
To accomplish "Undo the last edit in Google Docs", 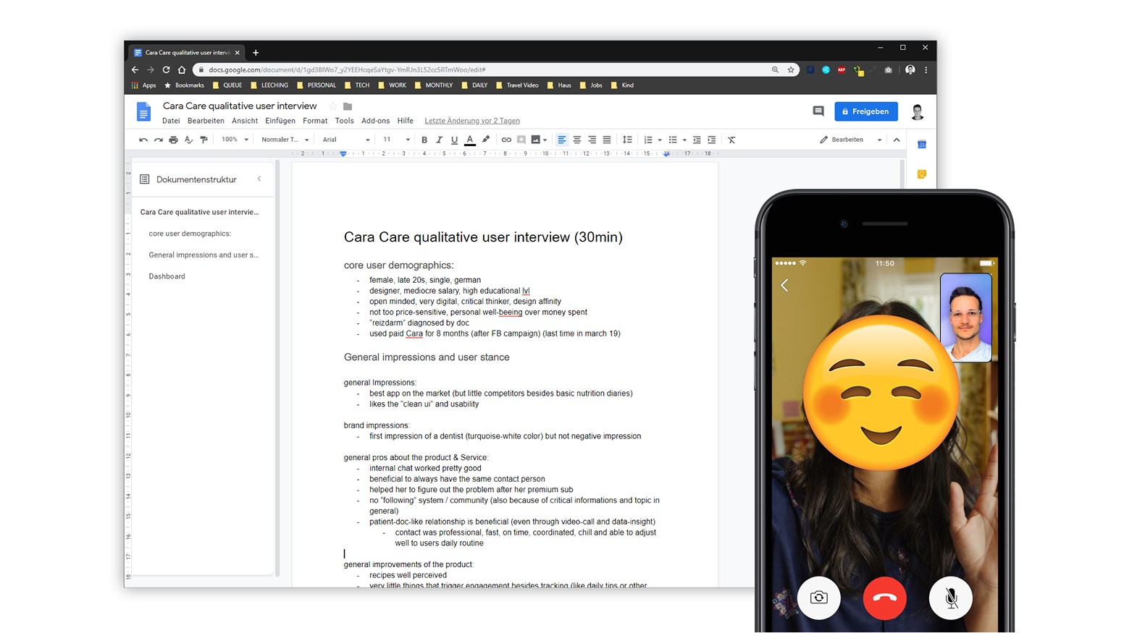I will [x=143, y=140].
